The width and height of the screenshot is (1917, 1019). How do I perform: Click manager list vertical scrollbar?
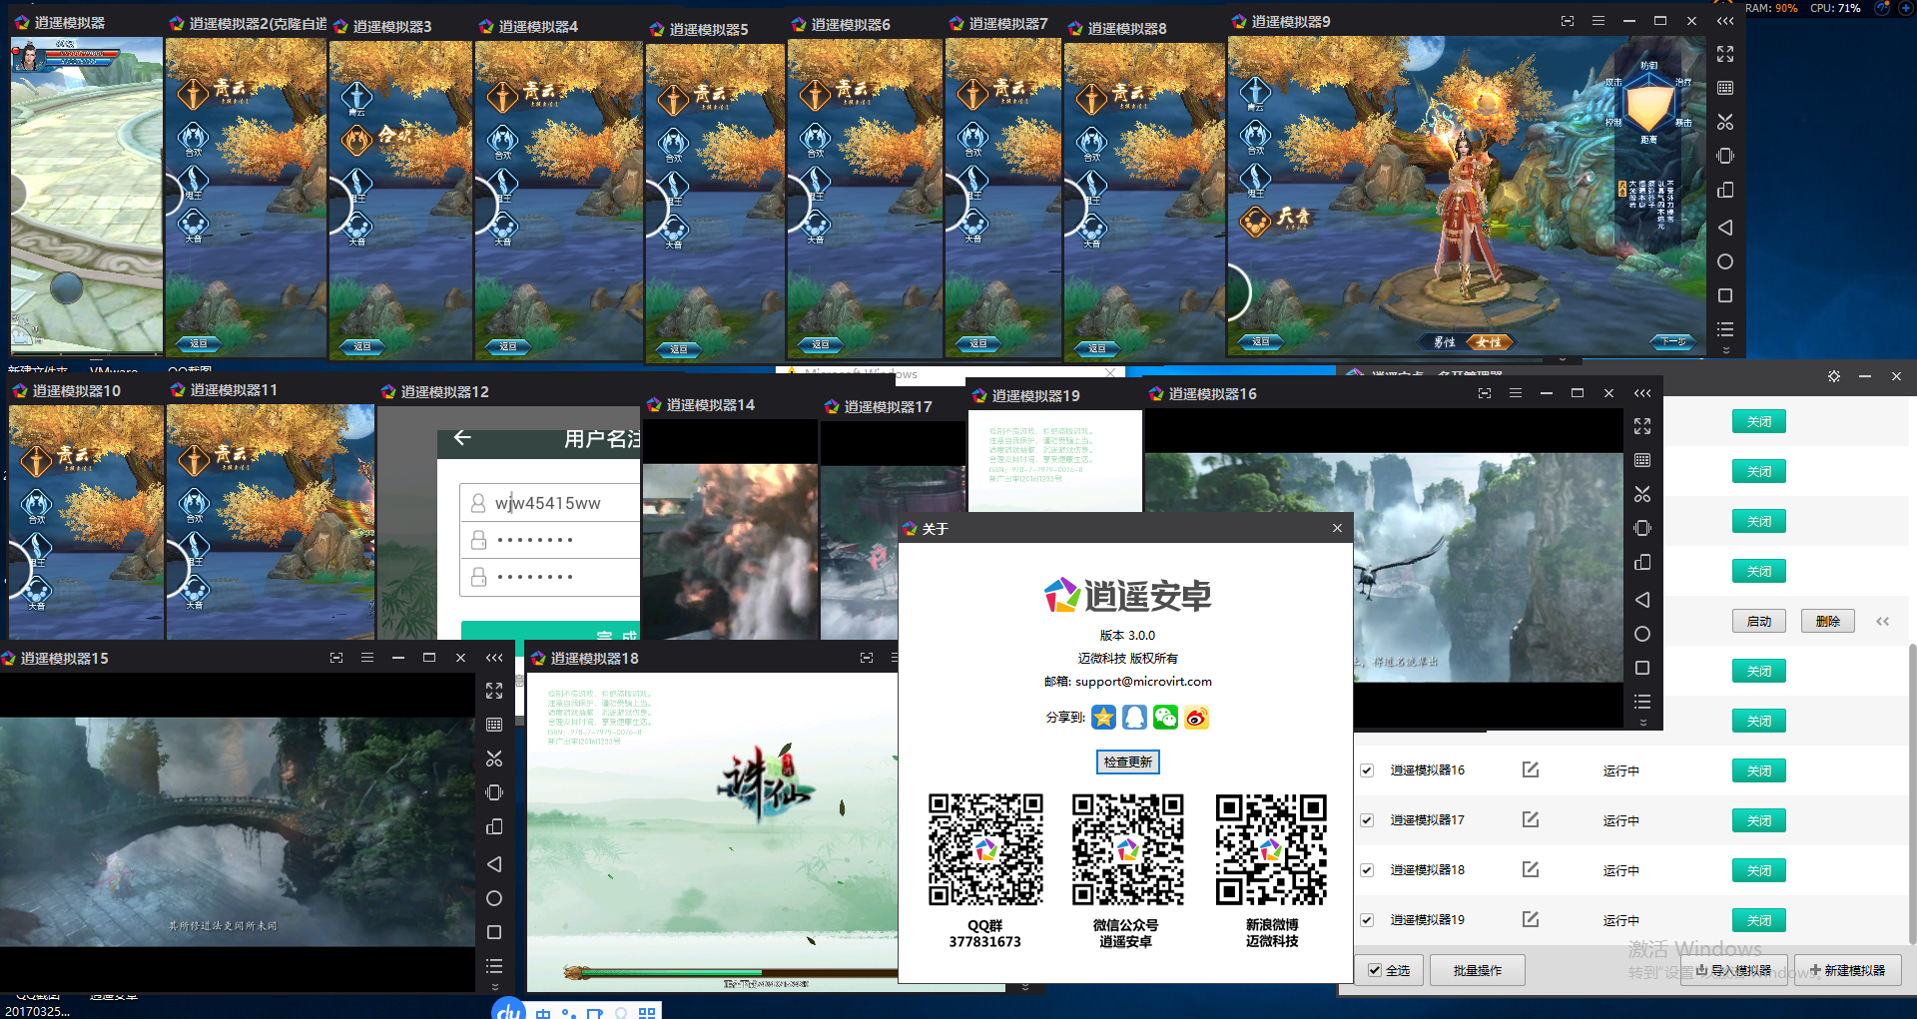point(1912,793)
